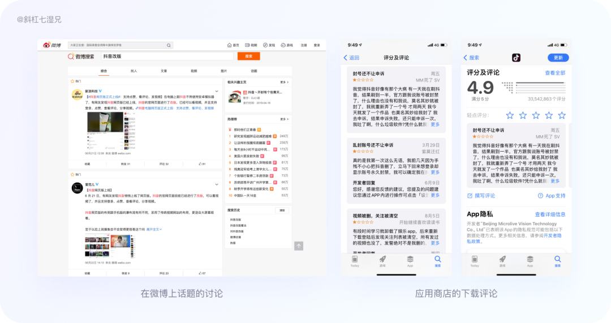Expand dropdown arrow on 新浪科技 post
The height and width of the screenshot is (323, 611).
(217, 92)
